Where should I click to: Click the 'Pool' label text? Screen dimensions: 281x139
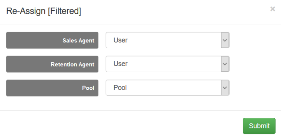coord(88,88)
